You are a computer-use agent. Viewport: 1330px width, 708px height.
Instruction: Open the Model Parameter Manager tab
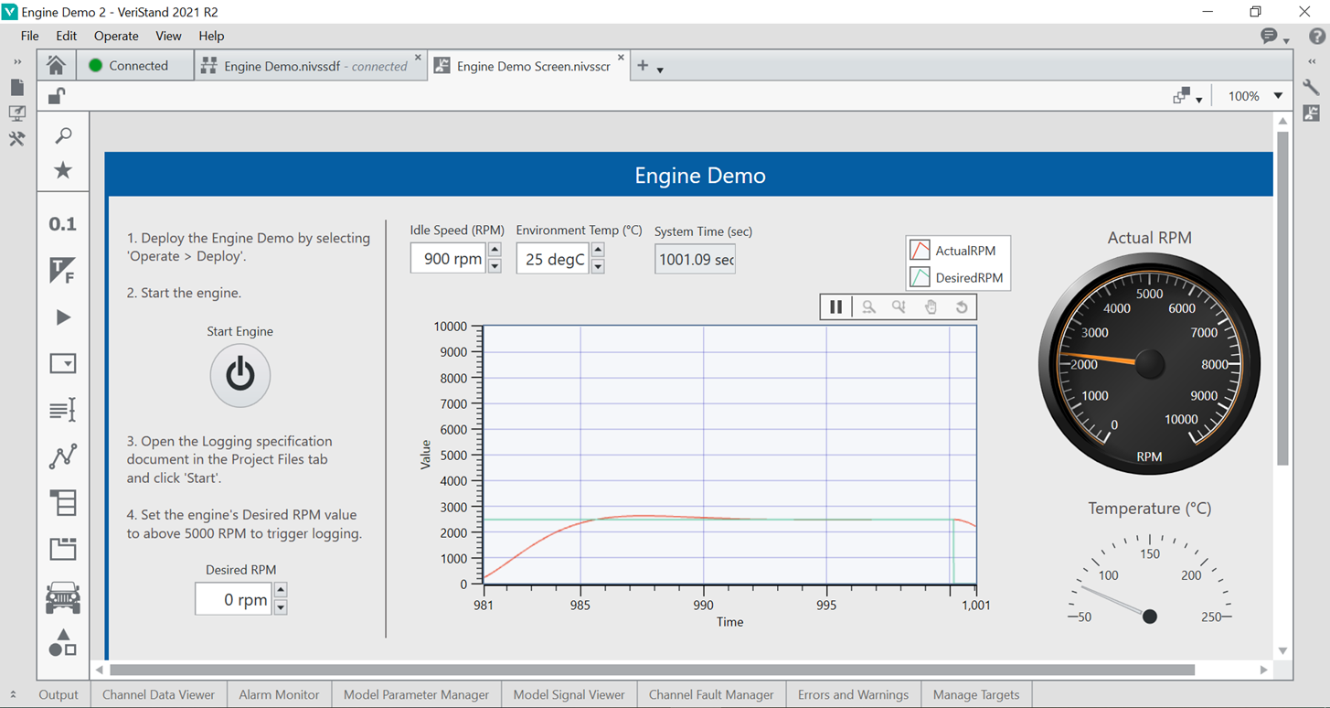coord(416,694)
